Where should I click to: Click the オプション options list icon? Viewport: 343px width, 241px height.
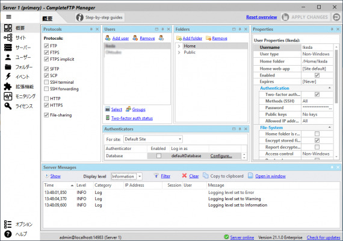(x=8, y=224)
